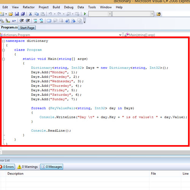Open the Undo history dropdown arrow
The width and height of the screenshot is (190, 190).
tap(55, 14)
